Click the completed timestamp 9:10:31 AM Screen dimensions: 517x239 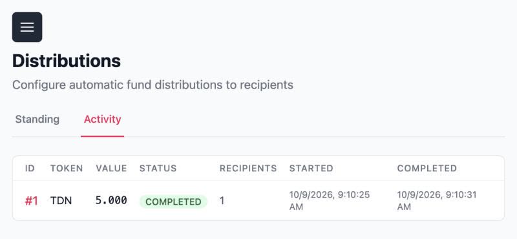coord(437,201)
